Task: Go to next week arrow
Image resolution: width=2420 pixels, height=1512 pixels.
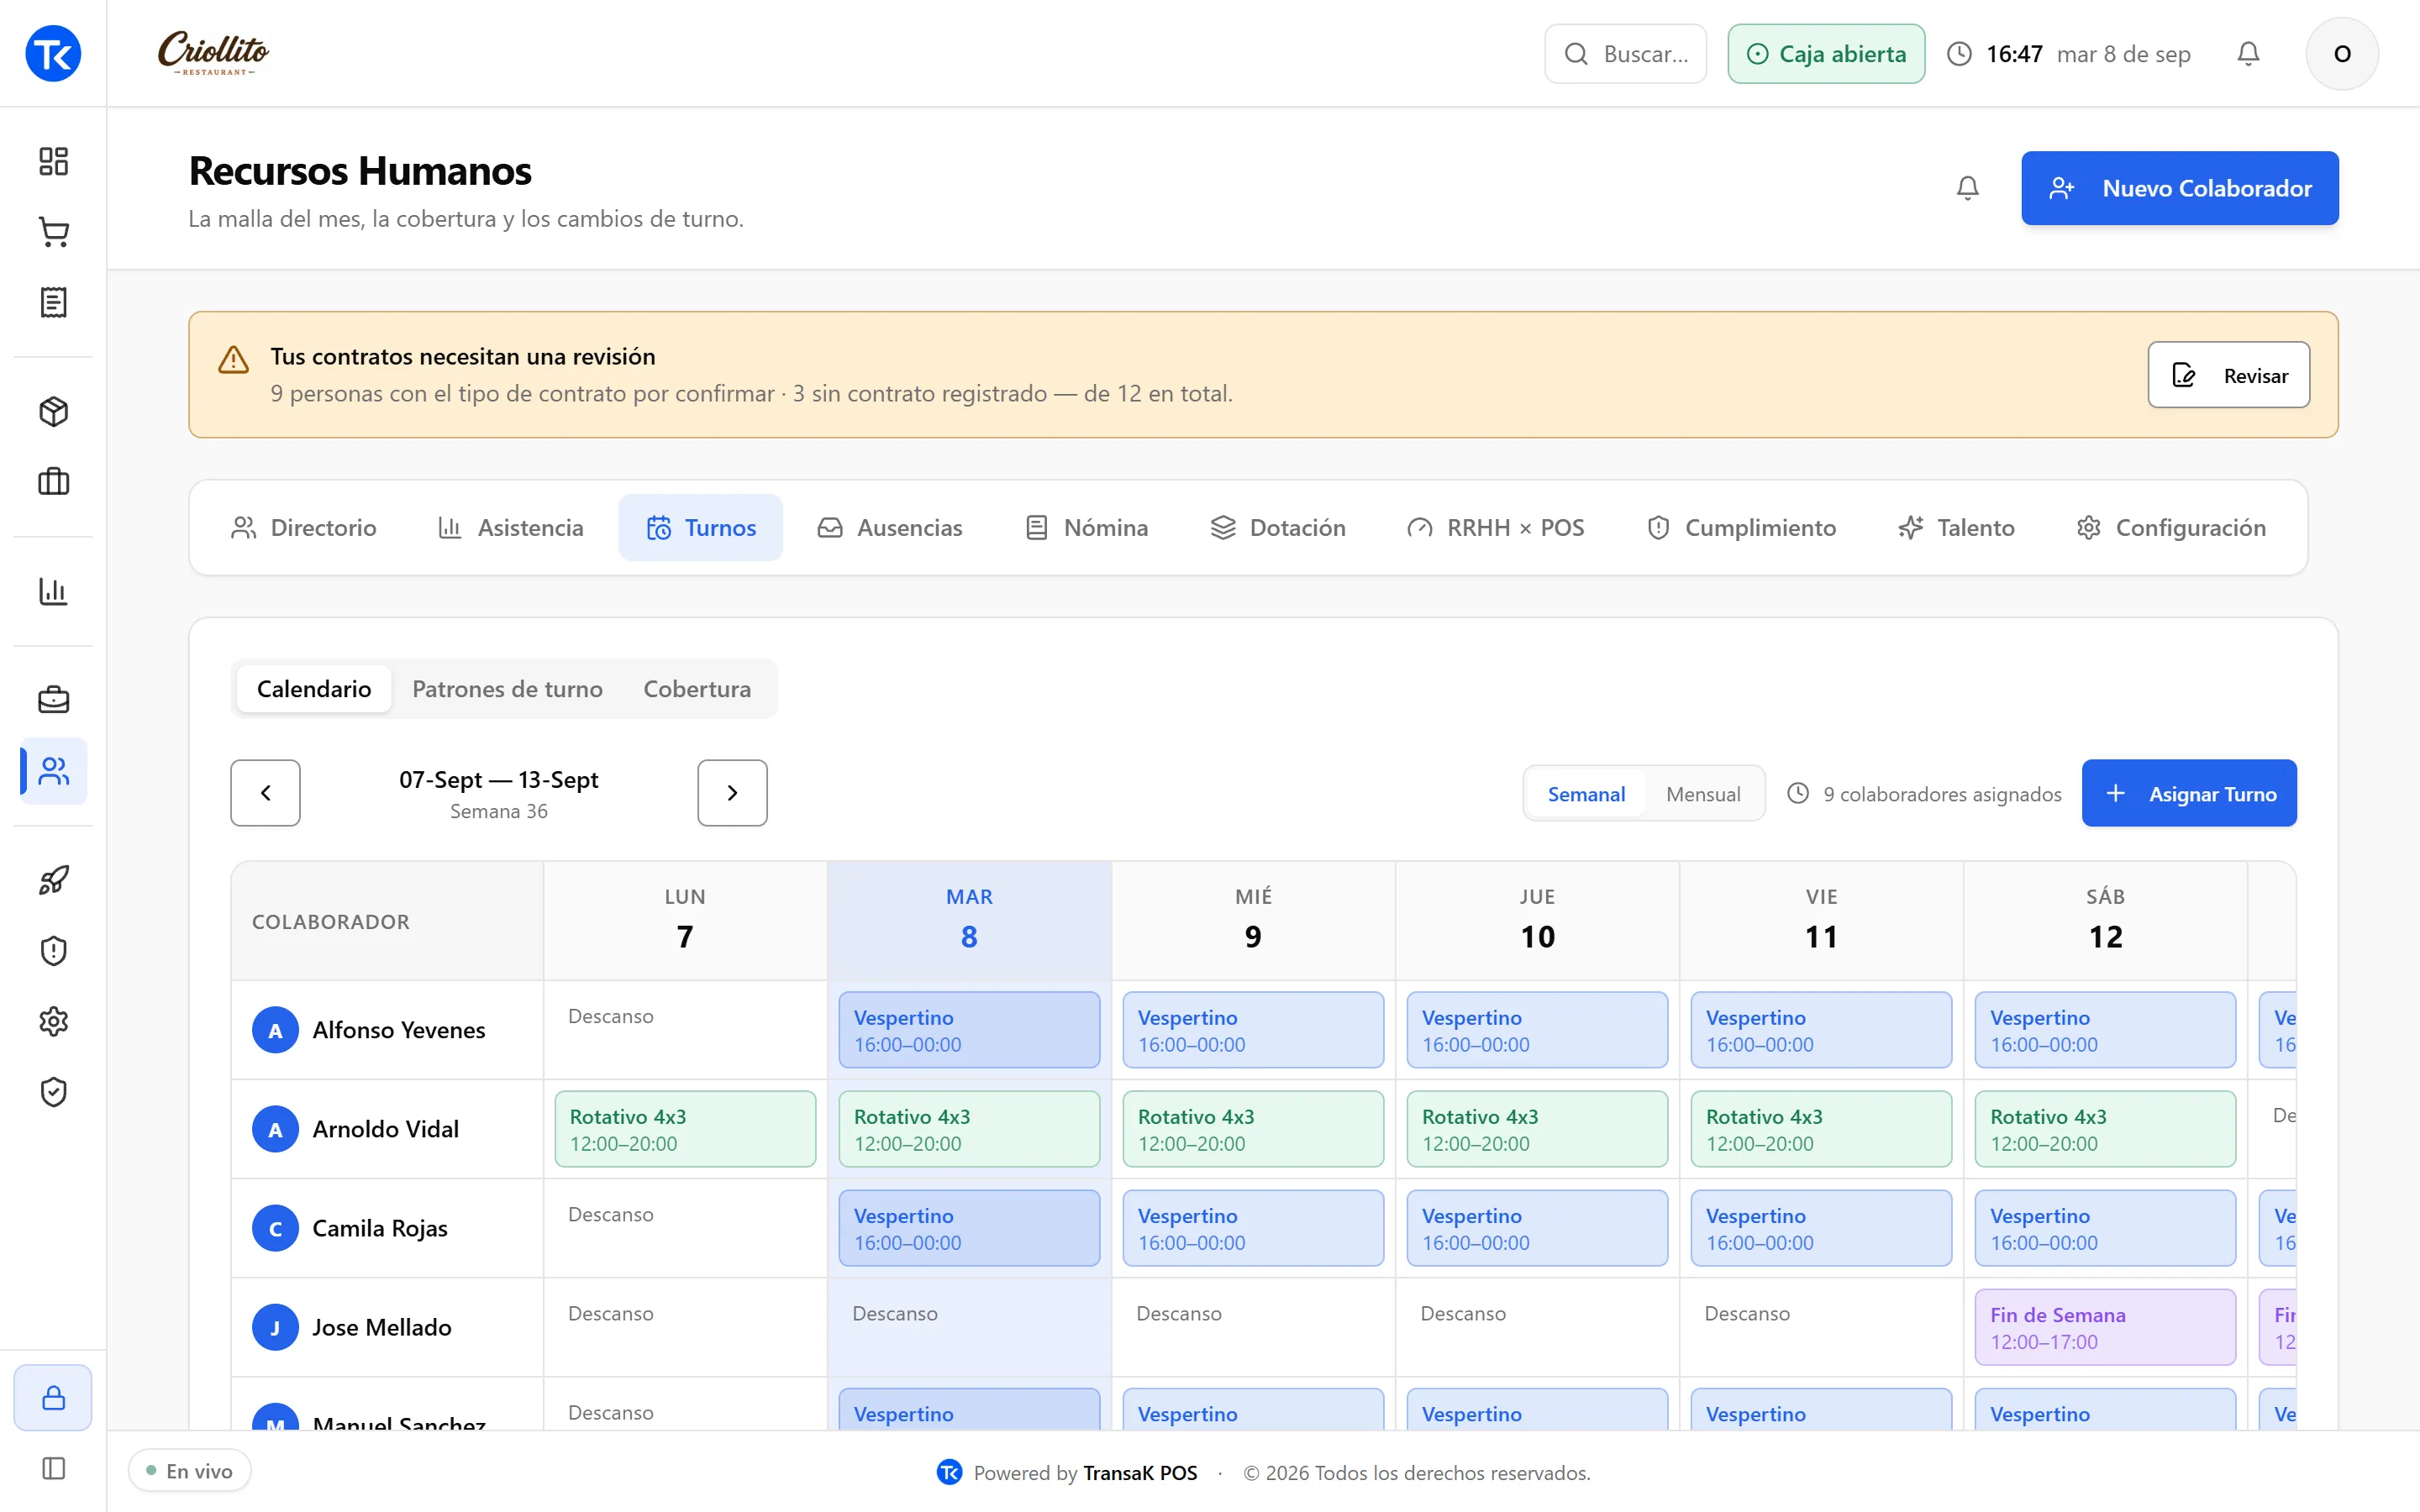Action: pyautogui.click(x=732, y=793)
